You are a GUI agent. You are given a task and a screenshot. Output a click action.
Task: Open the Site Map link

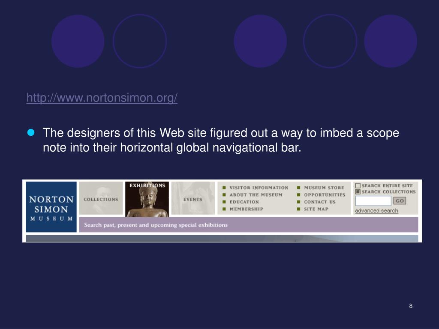click(x=316, y=209)
